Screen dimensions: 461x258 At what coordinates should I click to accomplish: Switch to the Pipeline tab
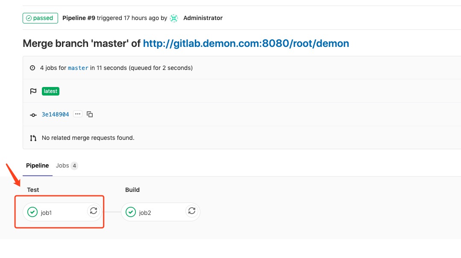[x=38, y=165]
